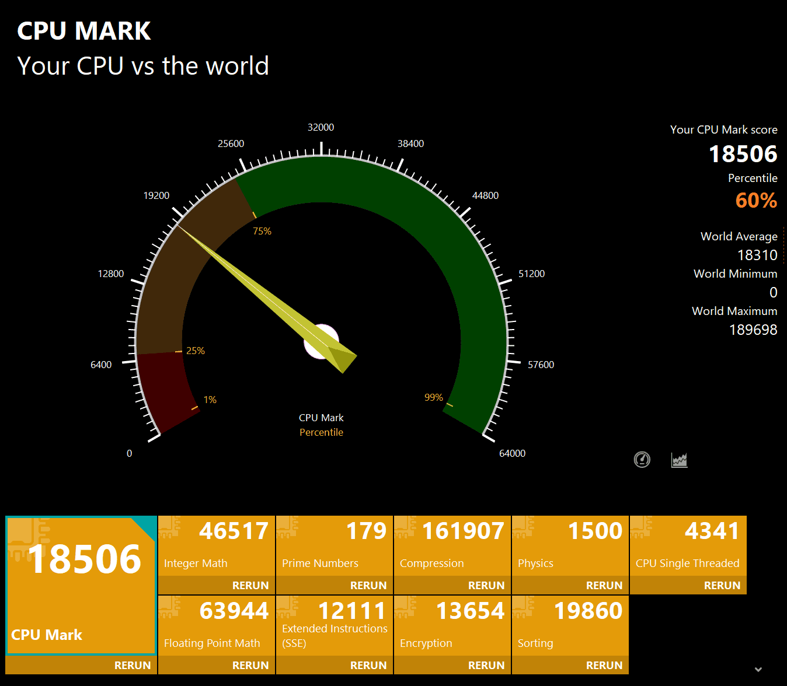Select the Extended Instructions 12111 tile
This screenshot has width=787, height=686.
(x=335, y=626)
